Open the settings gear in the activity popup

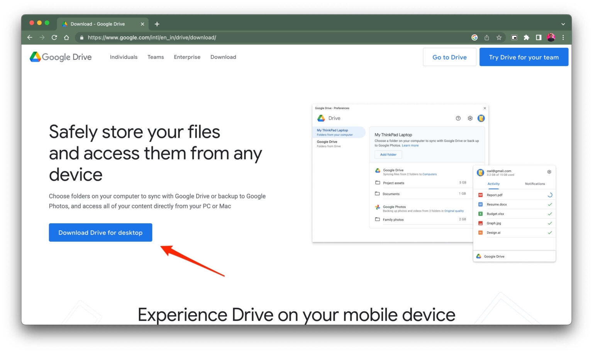[549, 171]
